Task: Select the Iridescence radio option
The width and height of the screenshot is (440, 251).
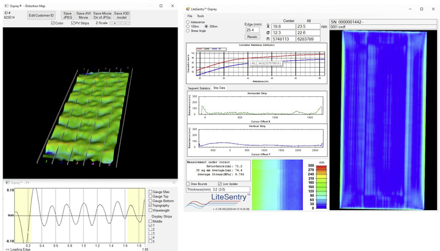Action: pos(188,22)
